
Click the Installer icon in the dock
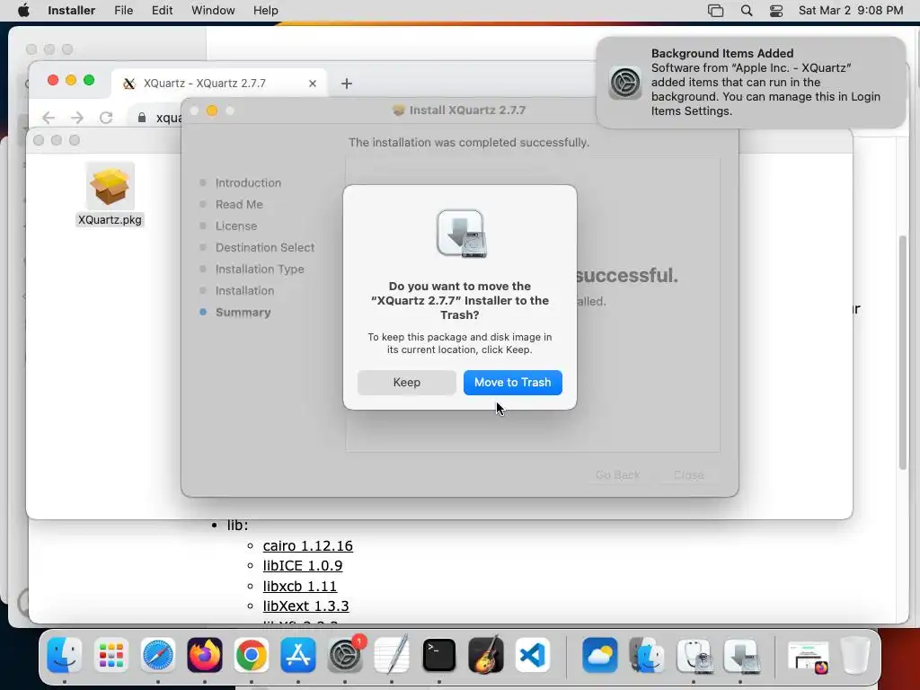pyautogui.click(x=740, y=655)
